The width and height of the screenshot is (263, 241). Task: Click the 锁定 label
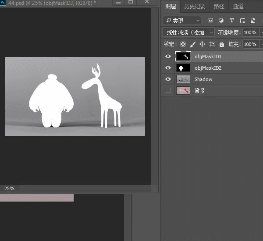[x=170, y=44]
